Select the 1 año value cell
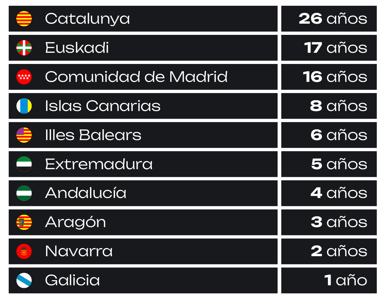384x300 pixels. [329, 280]
